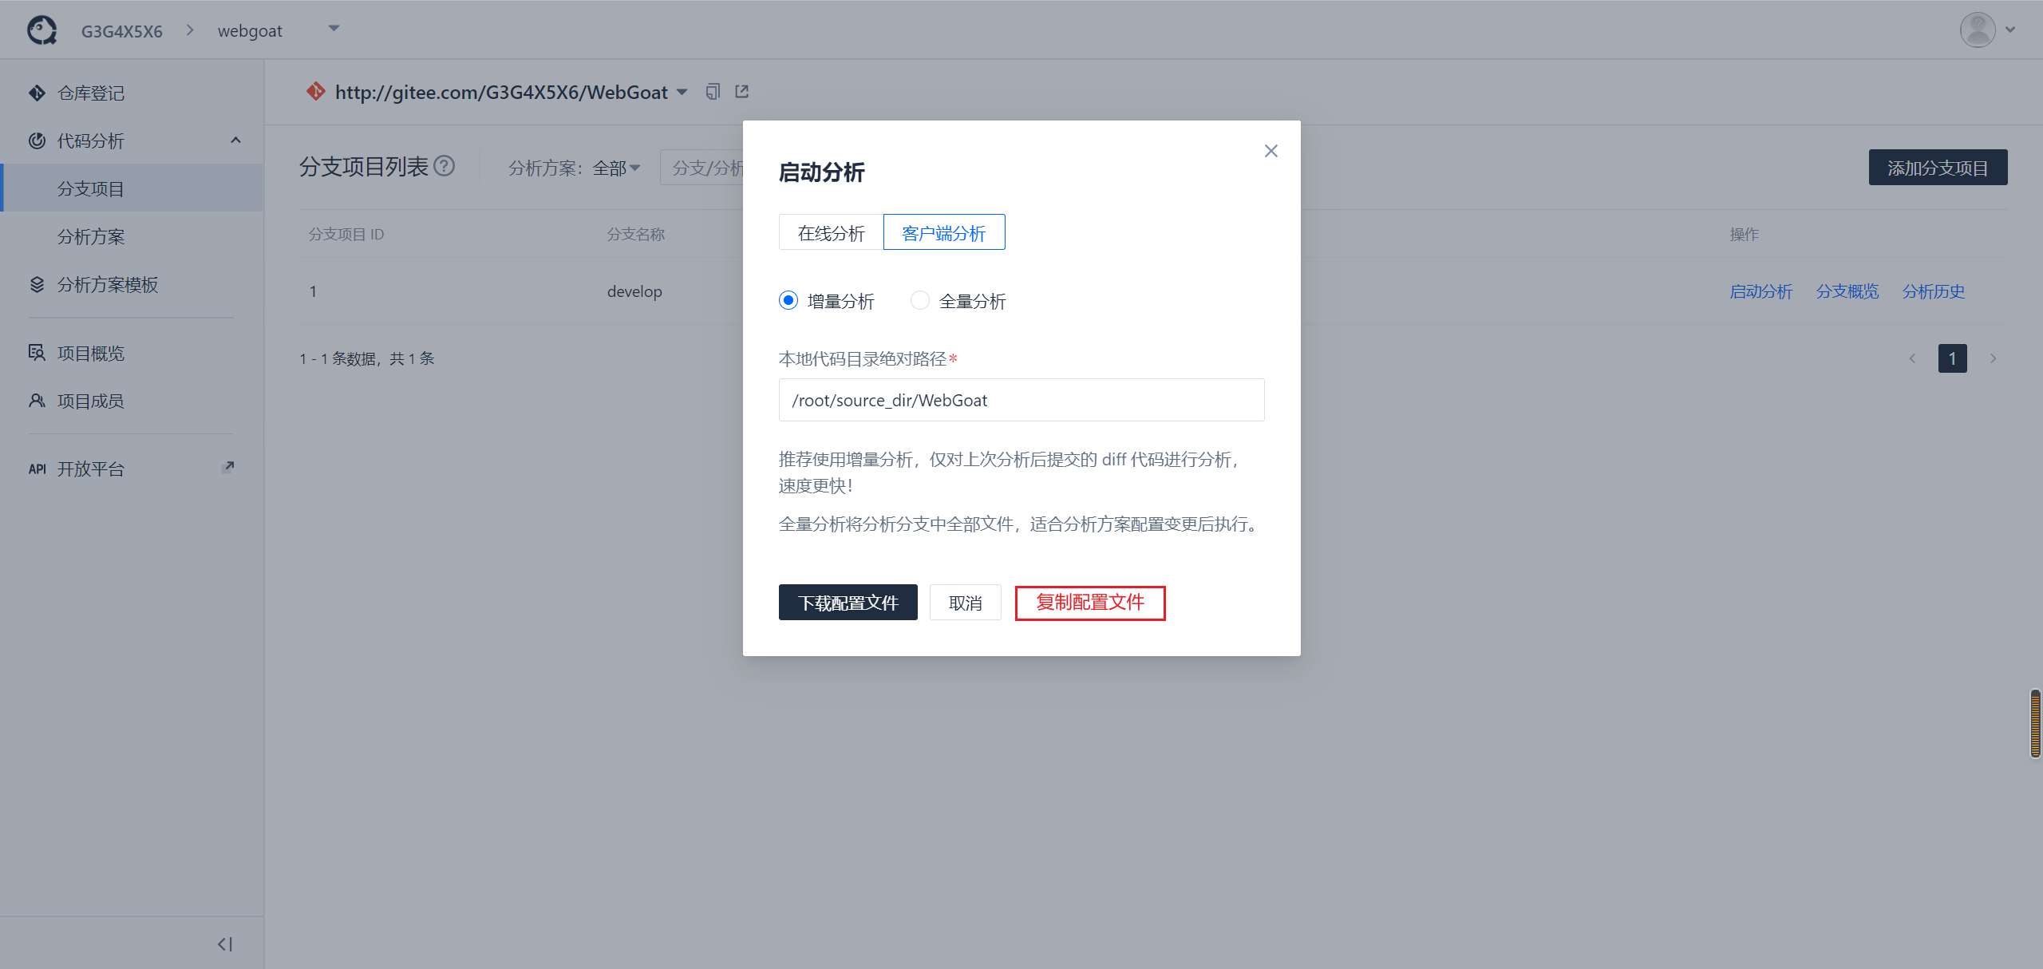The image size is (2043, 969).
Task: Switch to the 在线分析 tab
Action: tap(830, 232)
